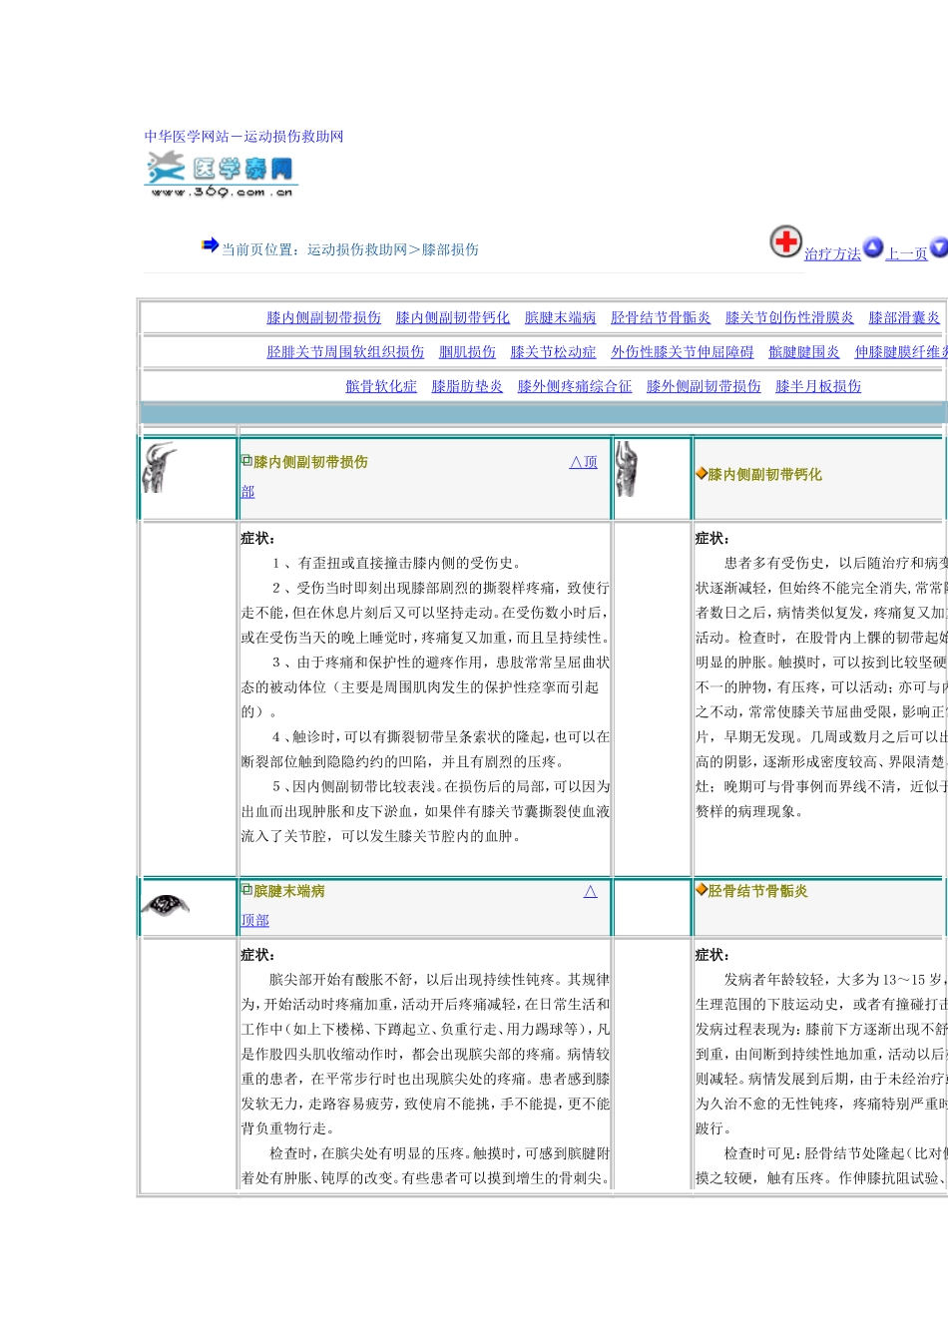This screenshot has height=1341, width=948.
Task: Open the 髌骨软化症 link
Action: click(381, 387)
